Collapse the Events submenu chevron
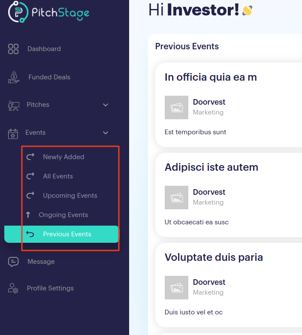This screenshot has width=302, height=335. click(106, 133)
